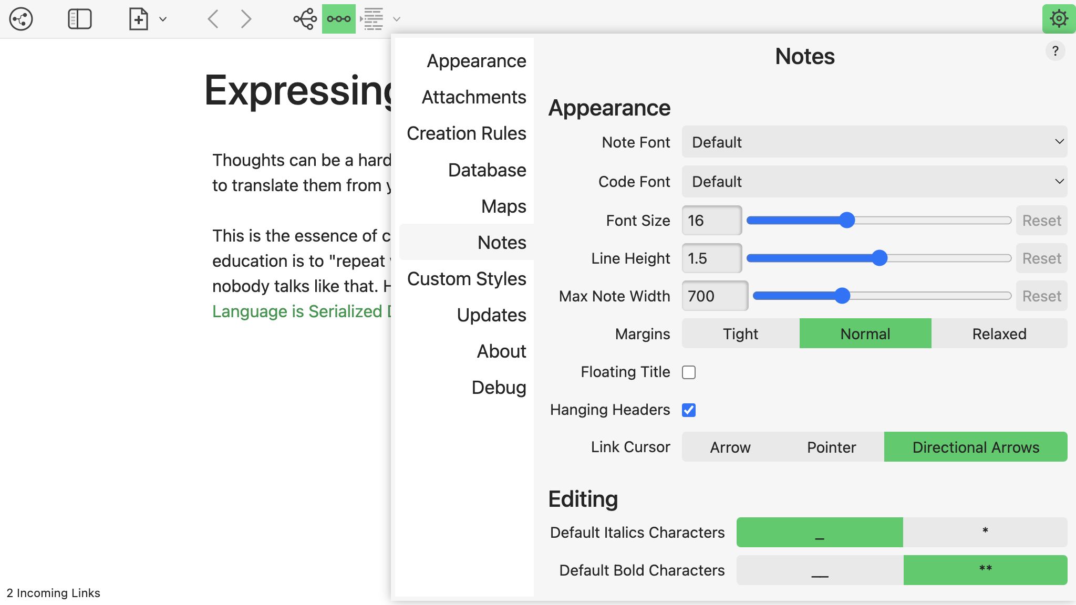Viewport: 1076px width, 605px height.
Task: Open Settings via the gear icon
Action: pyautogui.click(x=1058, y=19)
